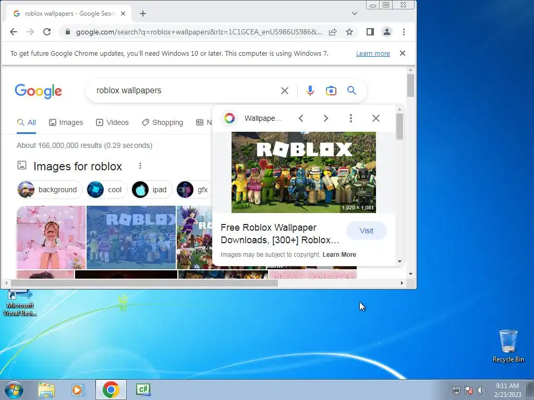The image size is (534, 400).
Task: Open taskbar clock showing 9:11 AM
Action: (507, 390)
